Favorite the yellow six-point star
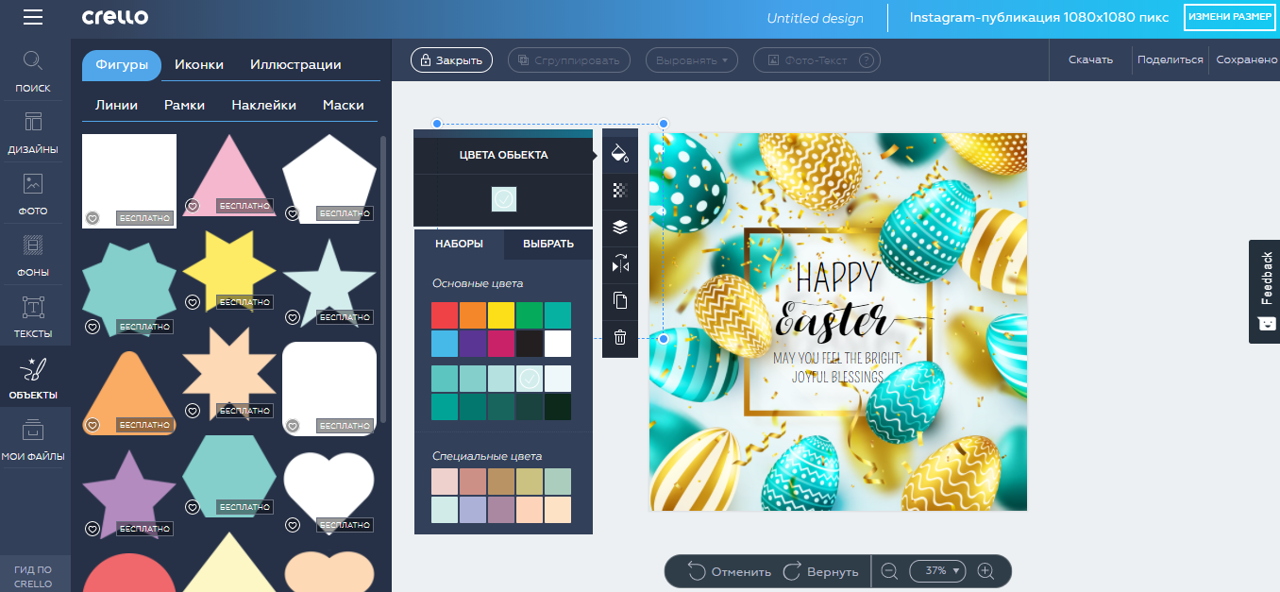The image size is (1280, 592). coord(193,302)
